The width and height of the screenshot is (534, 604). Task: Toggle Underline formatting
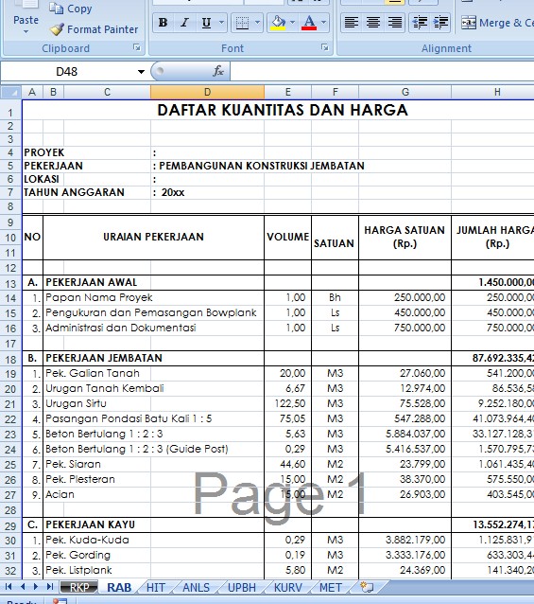(x=206, y=23)
